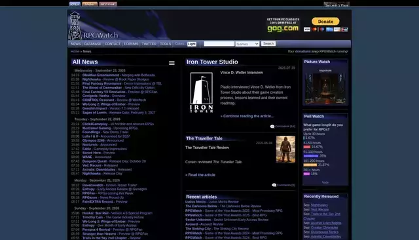Open Fate/EXTRA Record preview news
Screen dimensions: 419x240
click(x=105, y=202)
